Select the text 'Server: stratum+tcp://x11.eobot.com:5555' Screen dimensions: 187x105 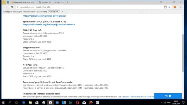[x=43, y=68]
